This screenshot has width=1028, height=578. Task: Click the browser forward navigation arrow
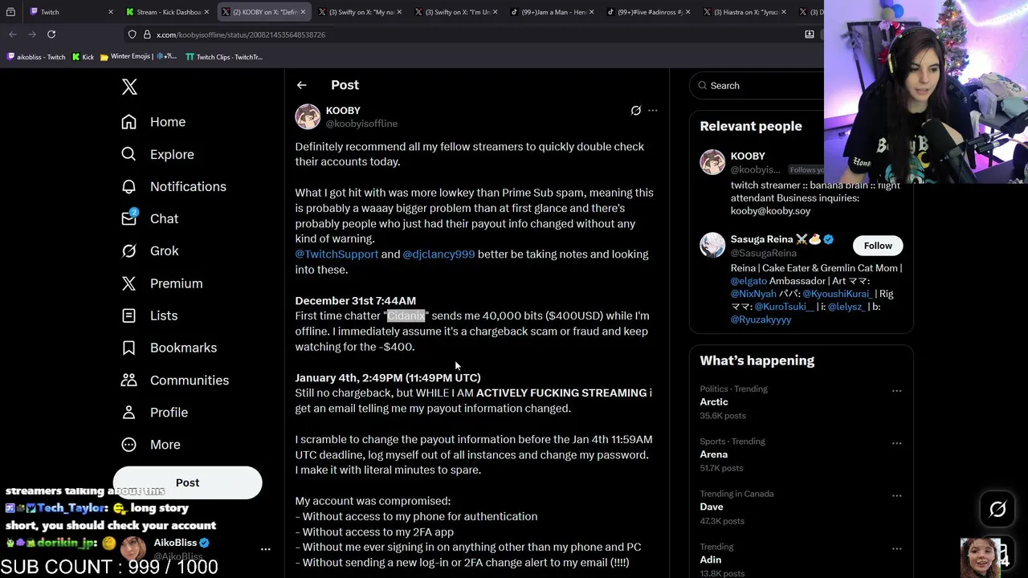(32, 35)
